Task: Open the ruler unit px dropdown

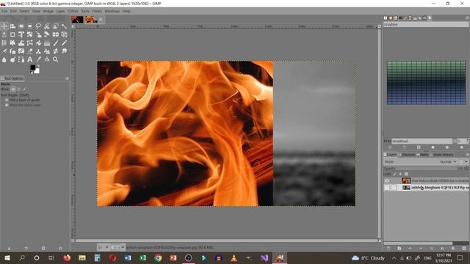Action: pyautogui.click(x=103, y=248)
